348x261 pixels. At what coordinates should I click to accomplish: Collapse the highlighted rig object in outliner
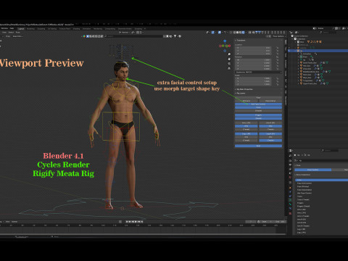click(296, 51)
